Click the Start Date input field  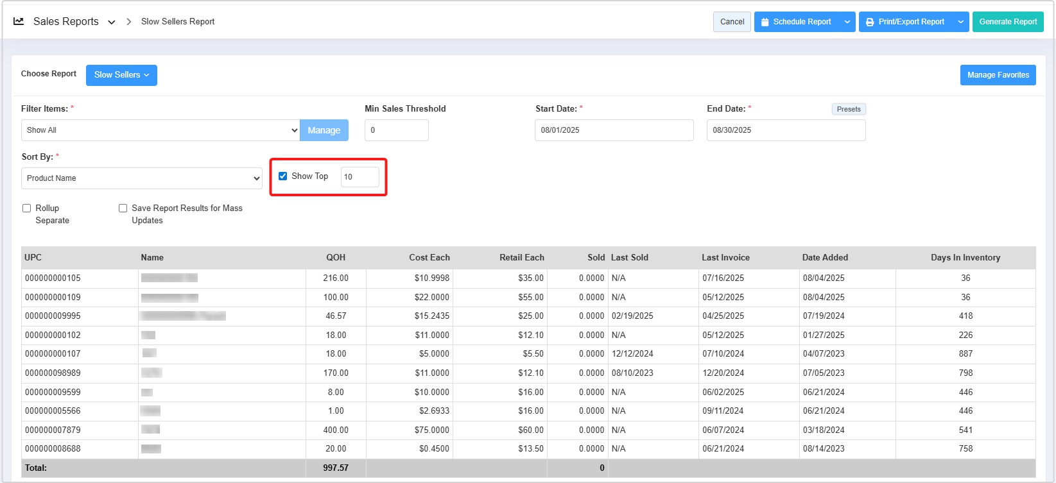click(614, 130)
